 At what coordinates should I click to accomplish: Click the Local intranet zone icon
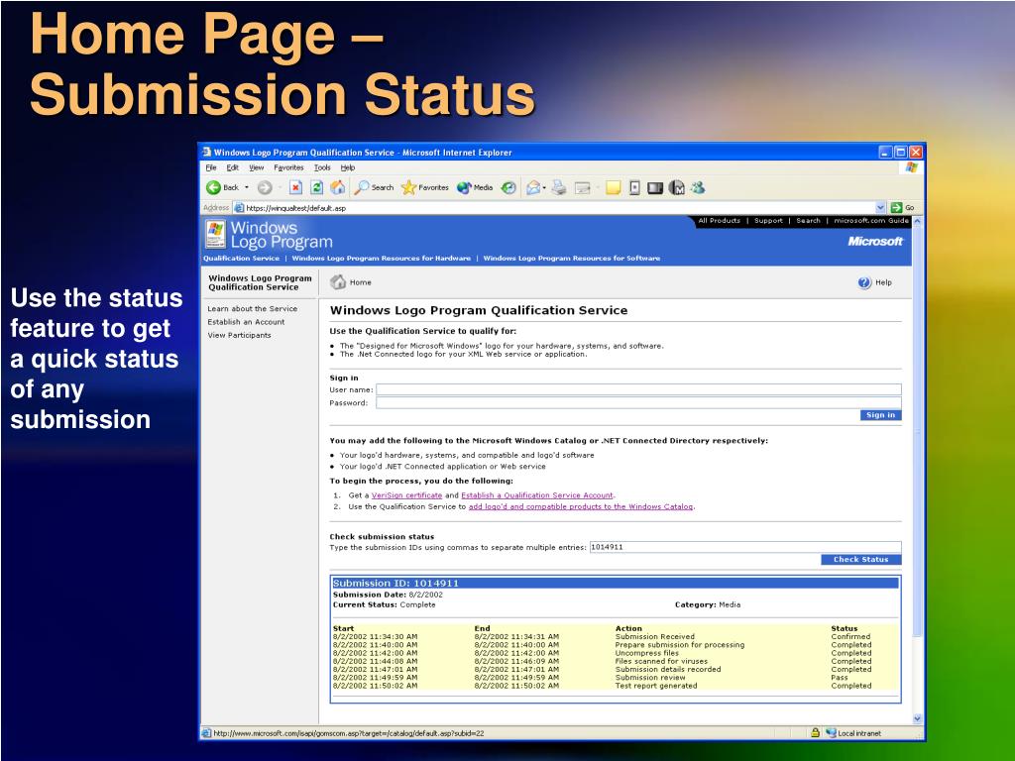point(831,732)
